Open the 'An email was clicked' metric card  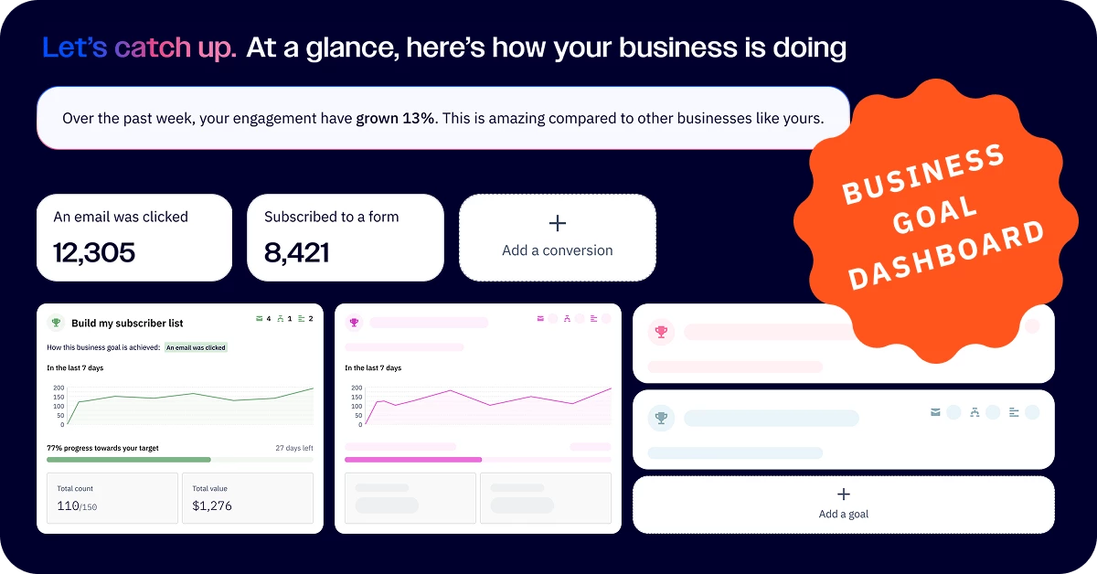coord(134,237)
